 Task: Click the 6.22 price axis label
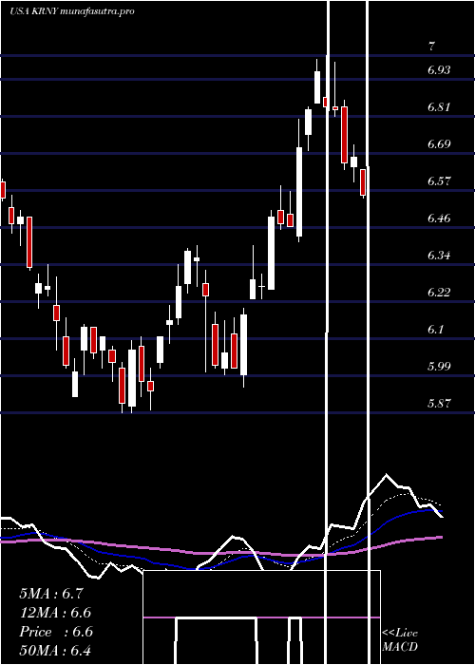[x=439, y=293]
